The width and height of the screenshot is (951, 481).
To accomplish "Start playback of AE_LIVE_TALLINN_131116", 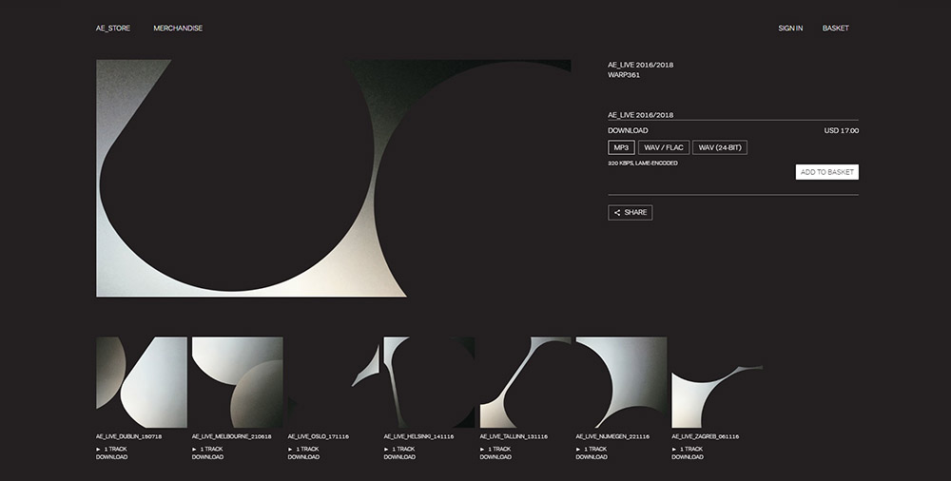I will (x=483, y=449).
